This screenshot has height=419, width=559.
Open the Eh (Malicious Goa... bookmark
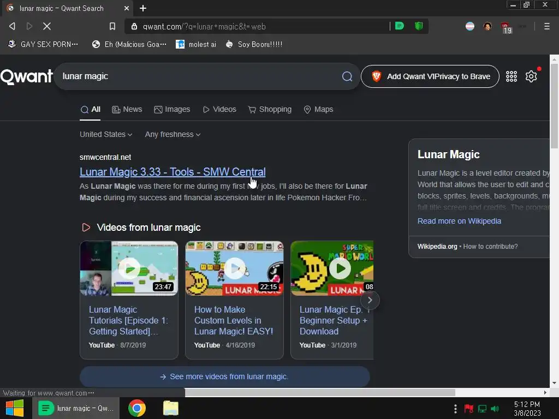pyautogui.click(x=129, y=45)
